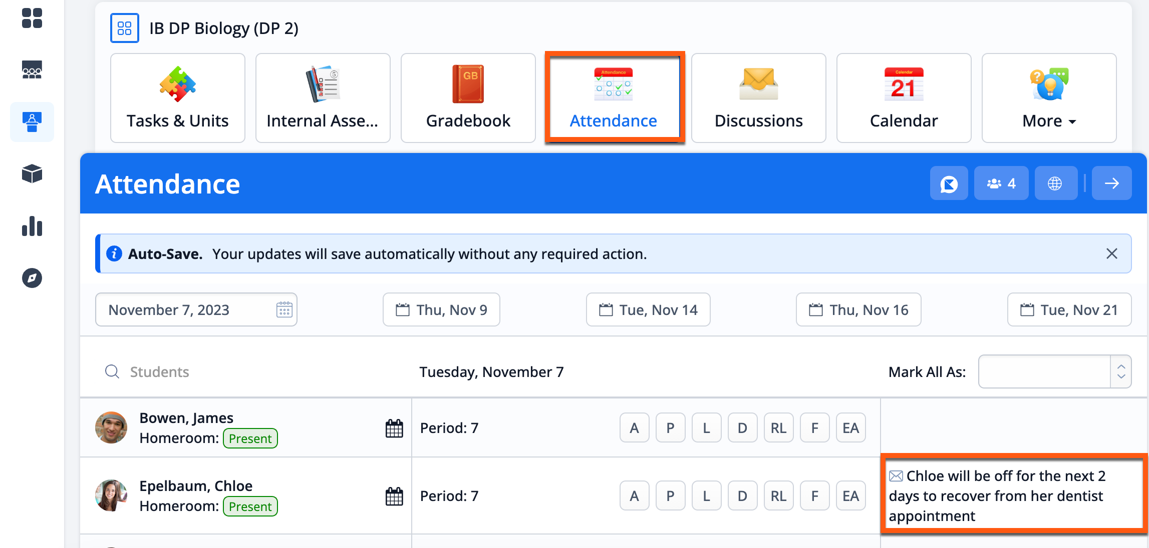Open the Tasks & Units tab
Viewport: 1149px width, 548px height.
pyautogui.click(x=177, y=98)
